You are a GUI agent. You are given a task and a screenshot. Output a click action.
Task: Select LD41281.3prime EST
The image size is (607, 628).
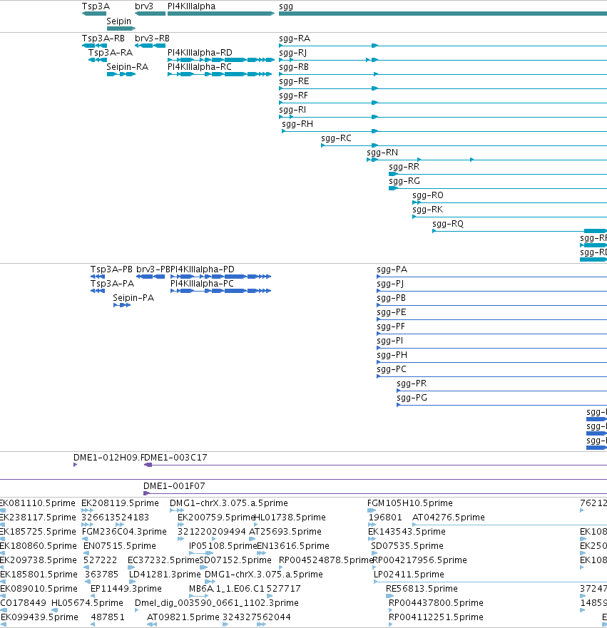pos(132,582)
